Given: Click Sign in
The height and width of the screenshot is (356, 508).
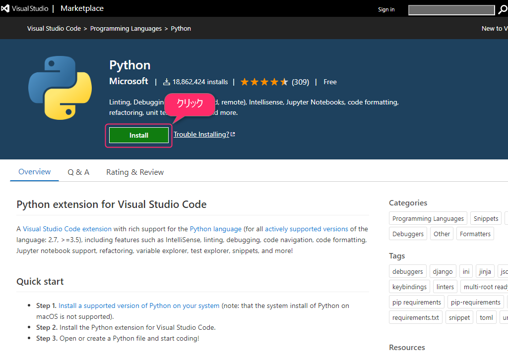Looking at the screenshot, I should [386, 9].
